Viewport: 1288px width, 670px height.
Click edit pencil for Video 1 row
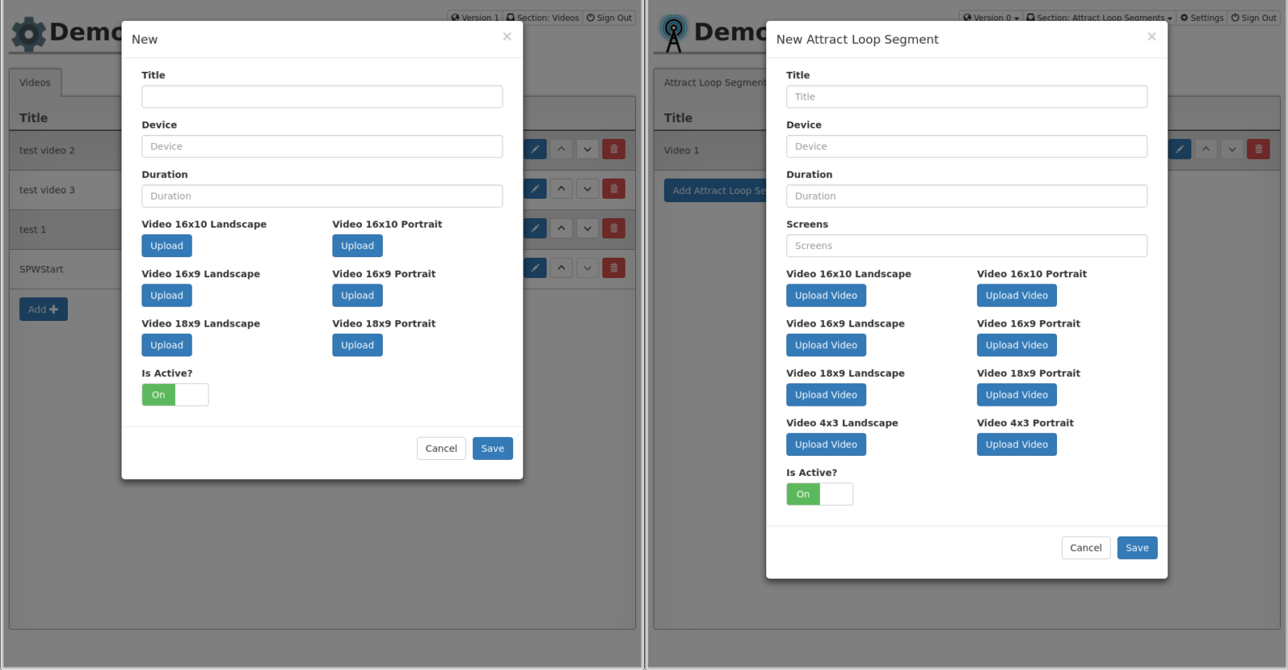pos(1179,149)
